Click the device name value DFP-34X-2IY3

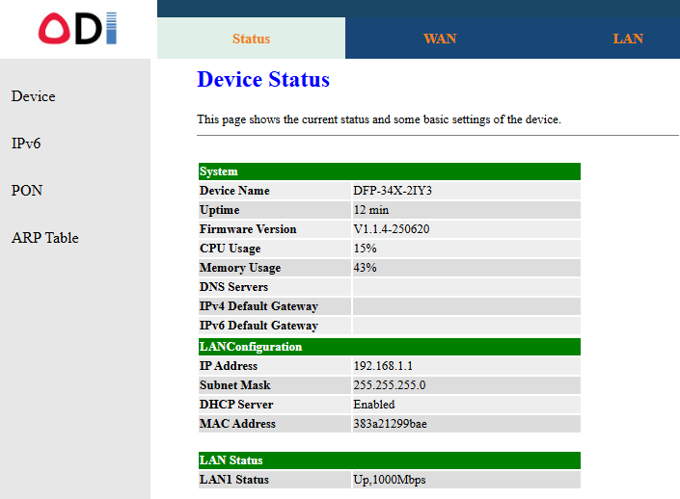tap(393, 191)
